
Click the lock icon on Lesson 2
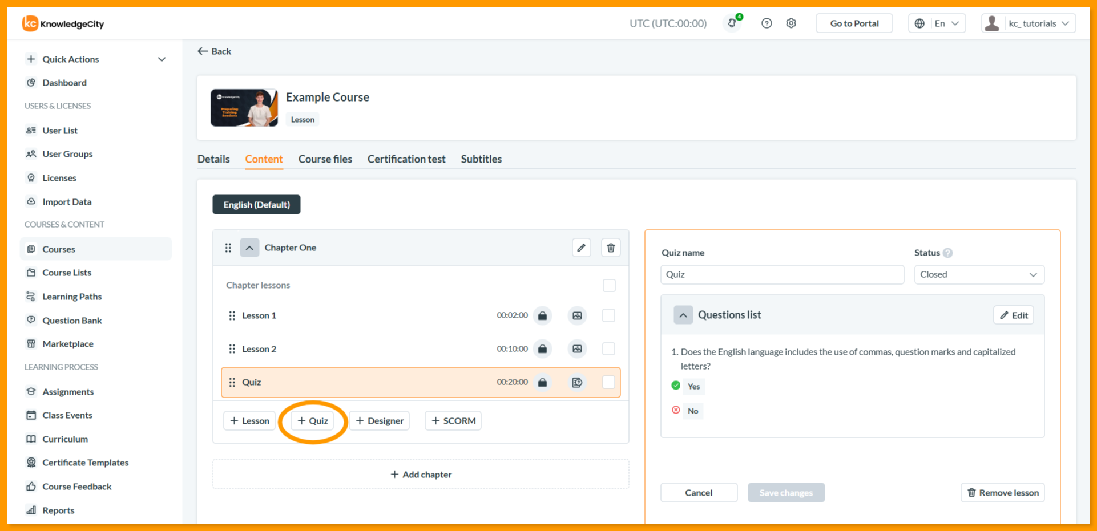click(x=542, y=348)
